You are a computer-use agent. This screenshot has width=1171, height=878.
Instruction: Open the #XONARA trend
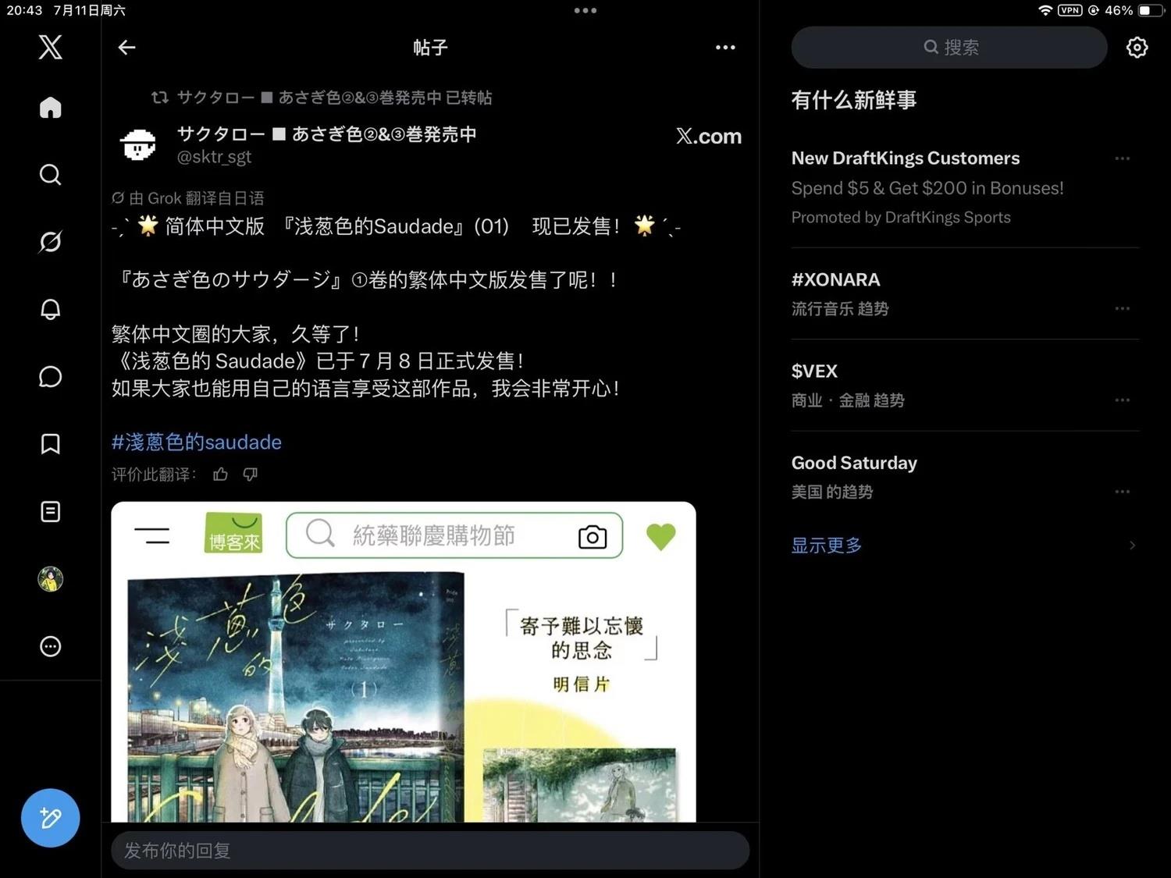[965, 293]
